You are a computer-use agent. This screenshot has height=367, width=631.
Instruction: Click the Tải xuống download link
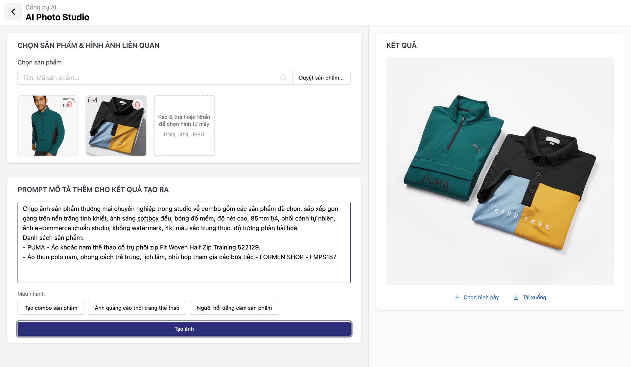(x=534, y=297)
